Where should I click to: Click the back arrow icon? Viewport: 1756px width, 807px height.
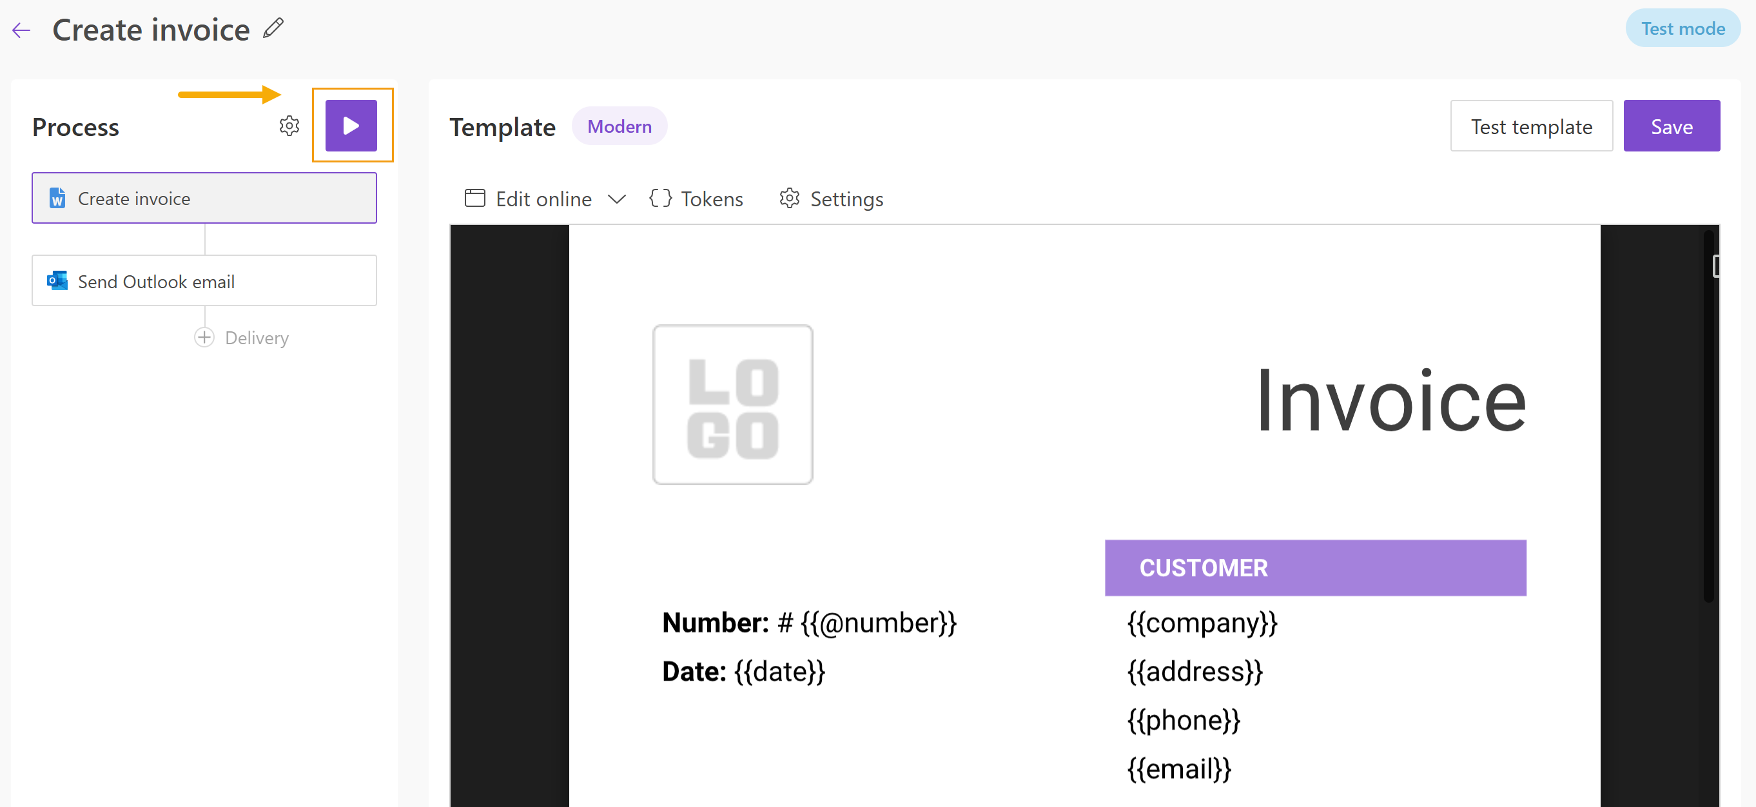pos(22,30)
